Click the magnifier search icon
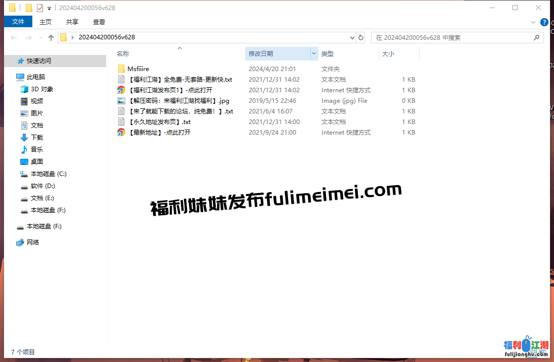The height and width of the screenshot is (362, 554). tap(536, 37)
